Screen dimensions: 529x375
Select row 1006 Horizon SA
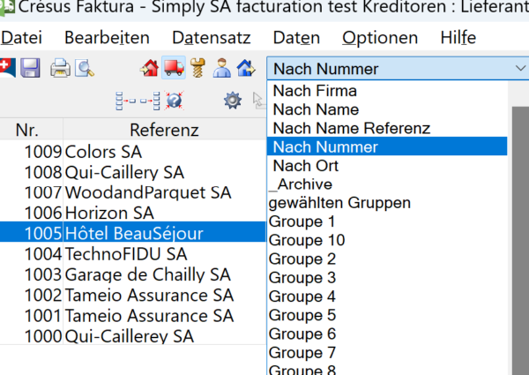coord(133,214)
